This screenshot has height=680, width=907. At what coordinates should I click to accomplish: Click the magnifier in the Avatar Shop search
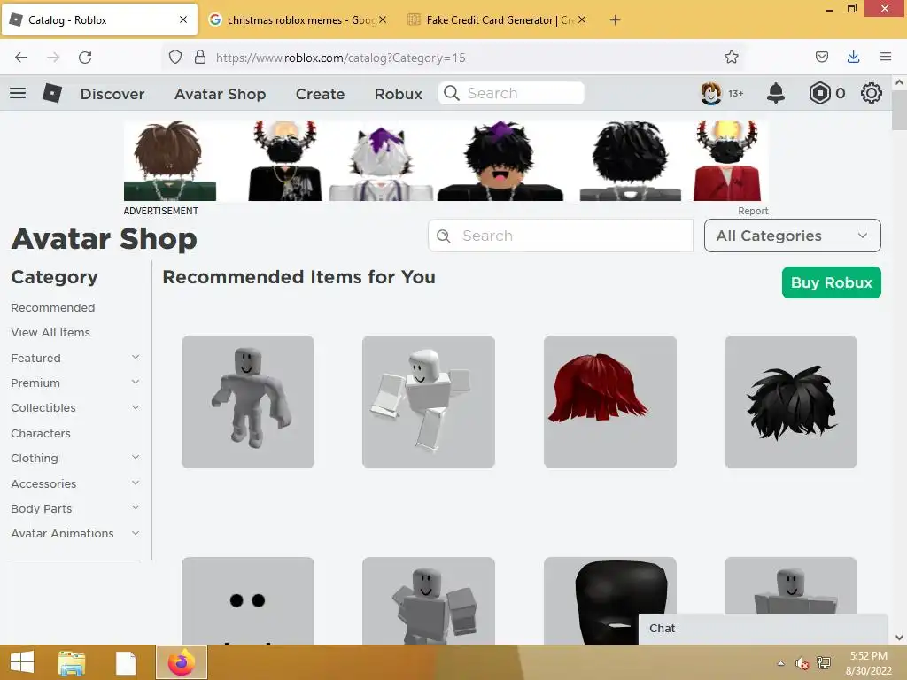(x=444, y=236)
